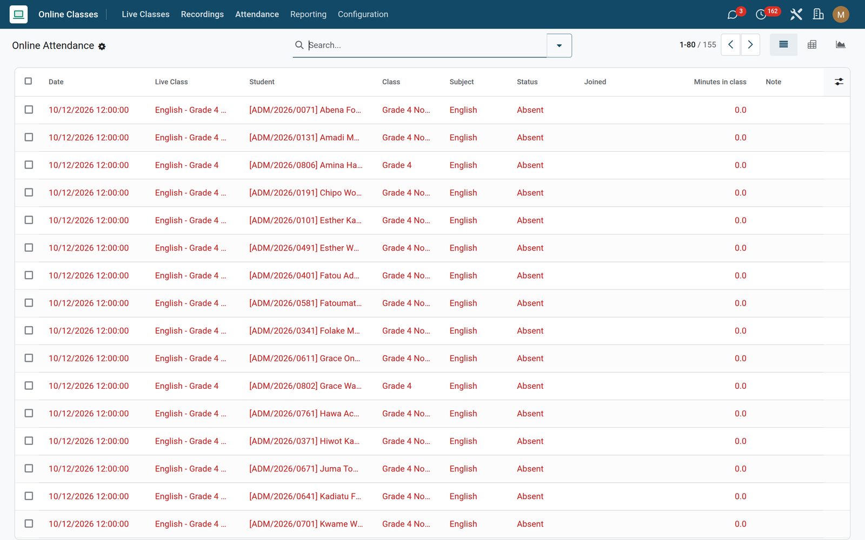Open record for [ADM/2026/0371] Hiwot Ka...
The image size is (865, 540).
click(304, 441)
